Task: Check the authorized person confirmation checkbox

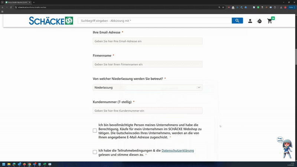Action: tap(95, 131)
